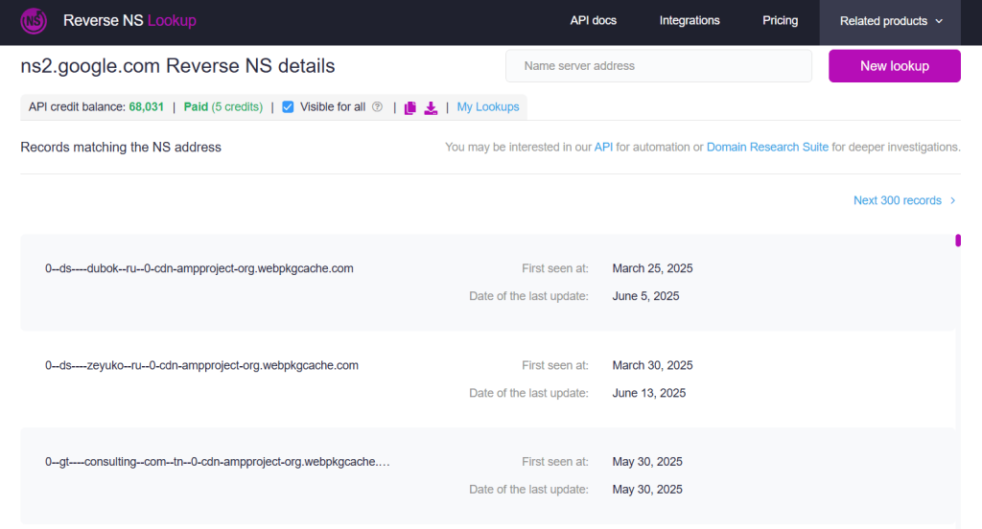
Task: Open the Integrations menu item
Action: 690,21
